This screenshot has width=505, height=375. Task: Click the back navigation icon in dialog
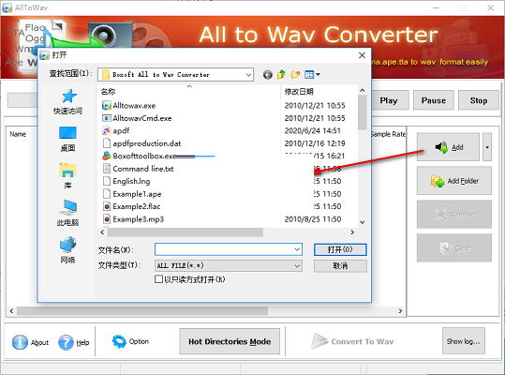pos(267,75)
